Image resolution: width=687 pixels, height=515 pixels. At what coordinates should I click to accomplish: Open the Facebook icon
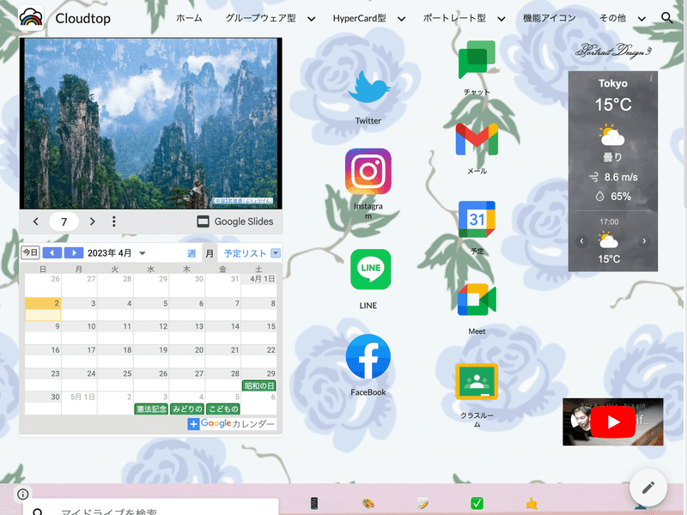368,356
